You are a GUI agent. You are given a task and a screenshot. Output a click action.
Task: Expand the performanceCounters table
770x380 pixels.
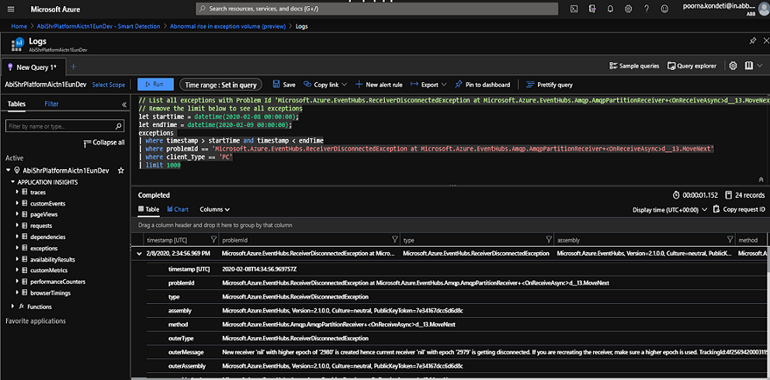[x=18, y=282]
